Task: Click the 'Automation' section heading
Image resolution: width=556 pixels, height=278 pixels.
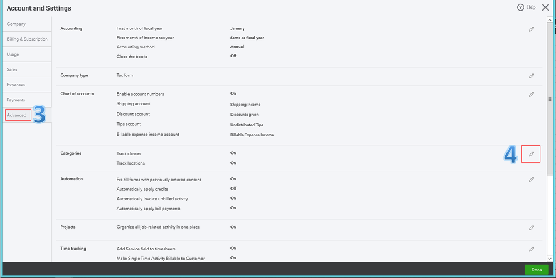Action: point(72,179)
